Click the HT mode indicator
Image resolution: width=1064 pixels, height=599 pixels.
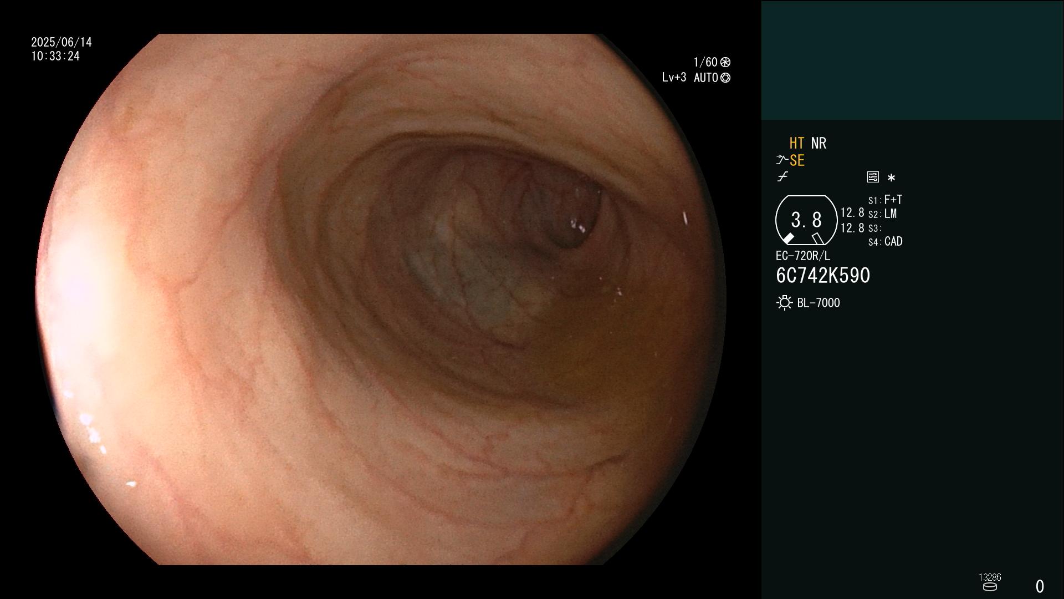point(796,143)
